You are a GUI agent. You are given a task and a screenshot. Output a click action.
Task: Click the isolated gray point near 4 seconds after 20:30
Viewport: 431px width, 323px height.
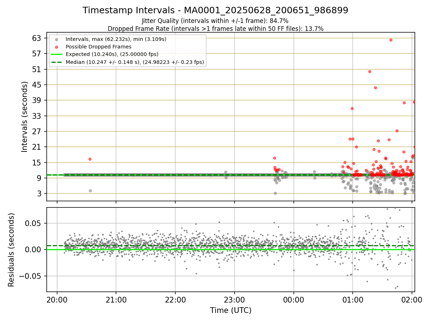pyautogui.click(x=90, y=191)
